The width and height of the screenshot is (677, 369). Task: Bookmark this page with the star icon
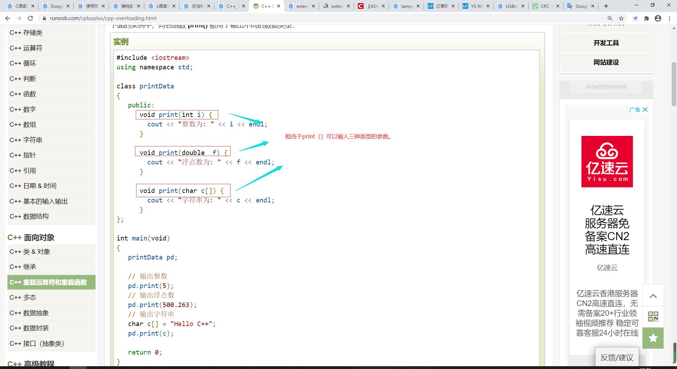pyautogui.click(x=621, y=18)
